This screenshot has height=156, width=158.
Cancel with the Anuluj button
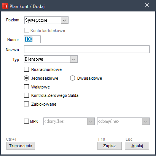tap(137, 146)
